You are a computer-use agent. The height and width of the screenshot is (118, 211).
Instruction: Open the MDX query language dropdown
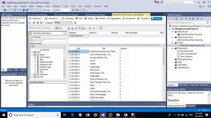tap(59, 28)
